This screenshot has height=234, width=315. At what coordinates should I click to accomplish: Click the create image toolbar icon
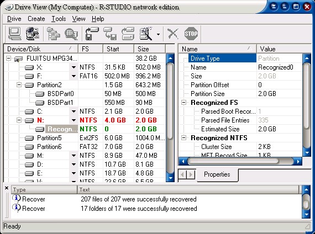[92, 34]
